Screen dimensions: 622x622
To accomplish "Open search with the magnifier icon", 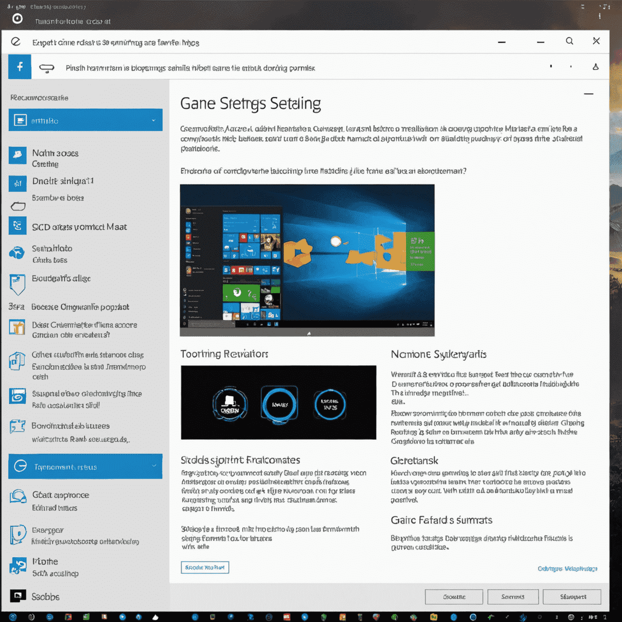I will coord(569,41).
